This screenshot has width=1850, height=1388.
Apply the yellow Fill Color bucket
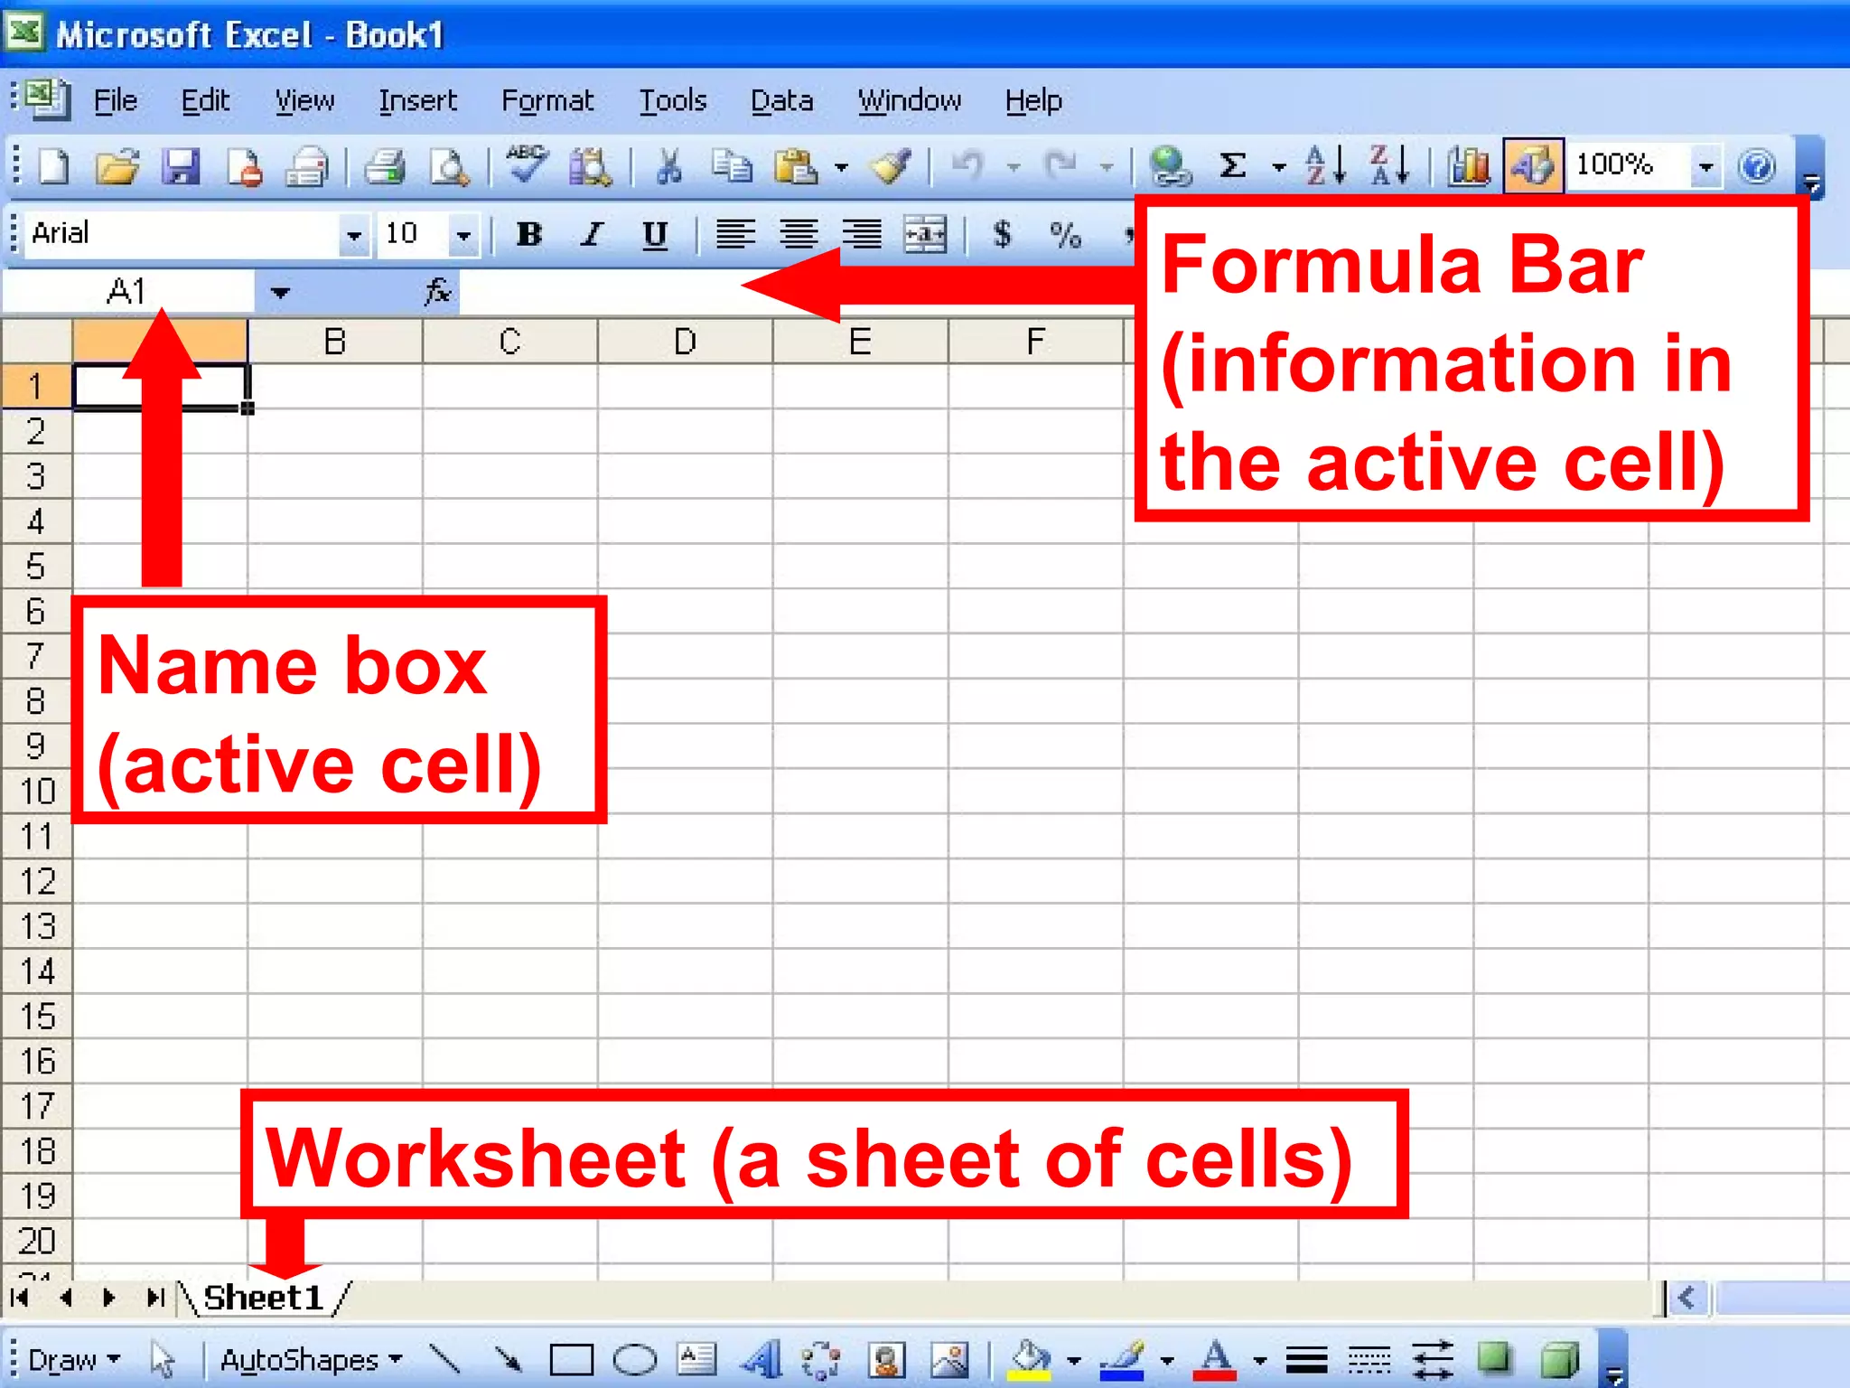pos(1029,1360)
